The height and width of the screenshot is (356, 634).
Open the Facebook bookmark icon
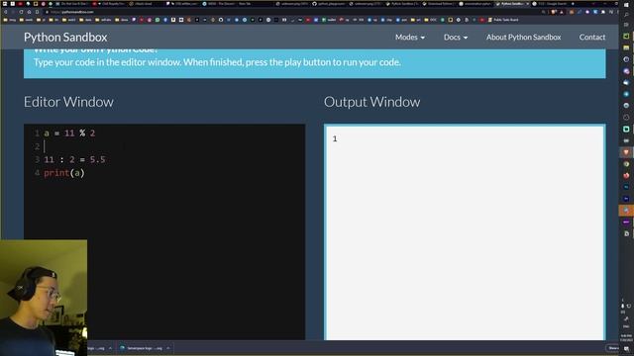point(165,20)
